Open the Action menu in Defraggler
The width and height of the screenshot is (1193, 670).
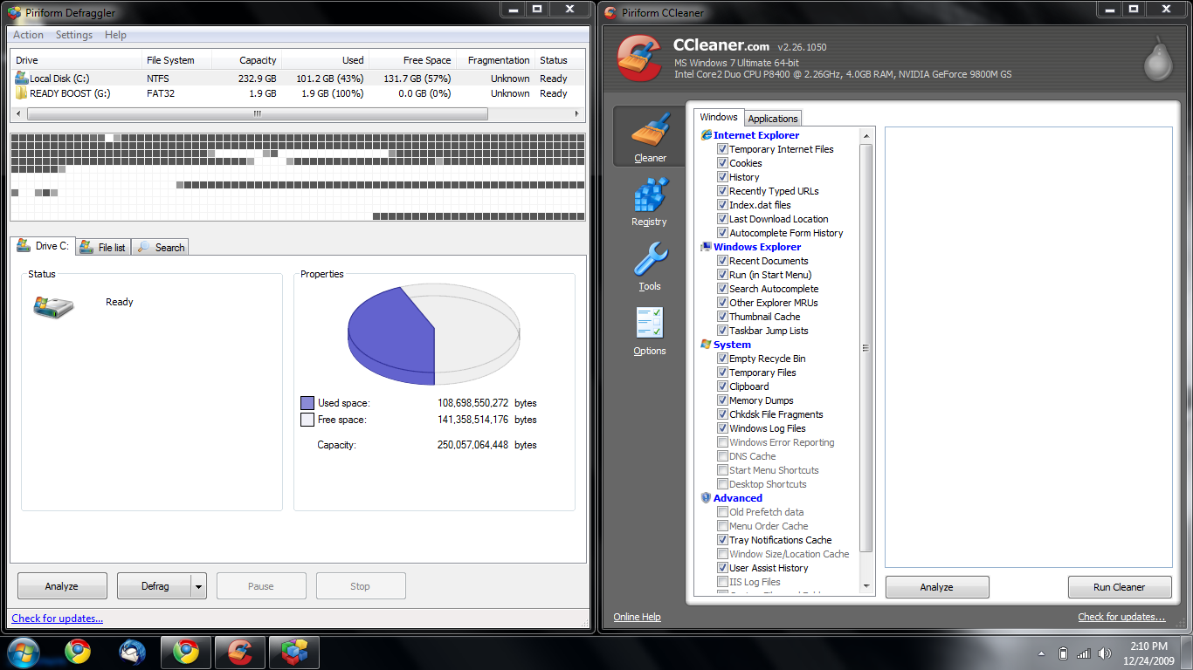[28, 35]
